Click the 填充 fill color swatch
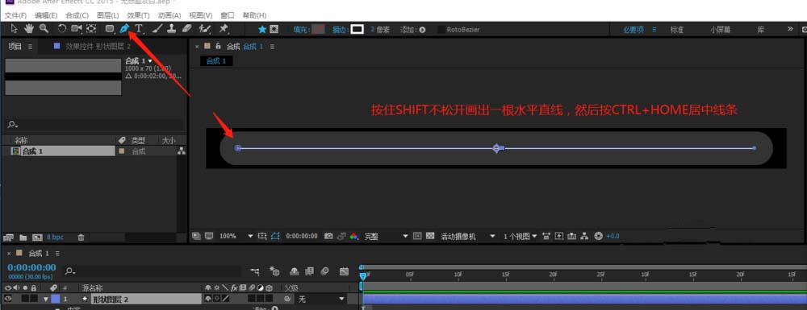This screenshot has height=310, width=807. [318, 30]
